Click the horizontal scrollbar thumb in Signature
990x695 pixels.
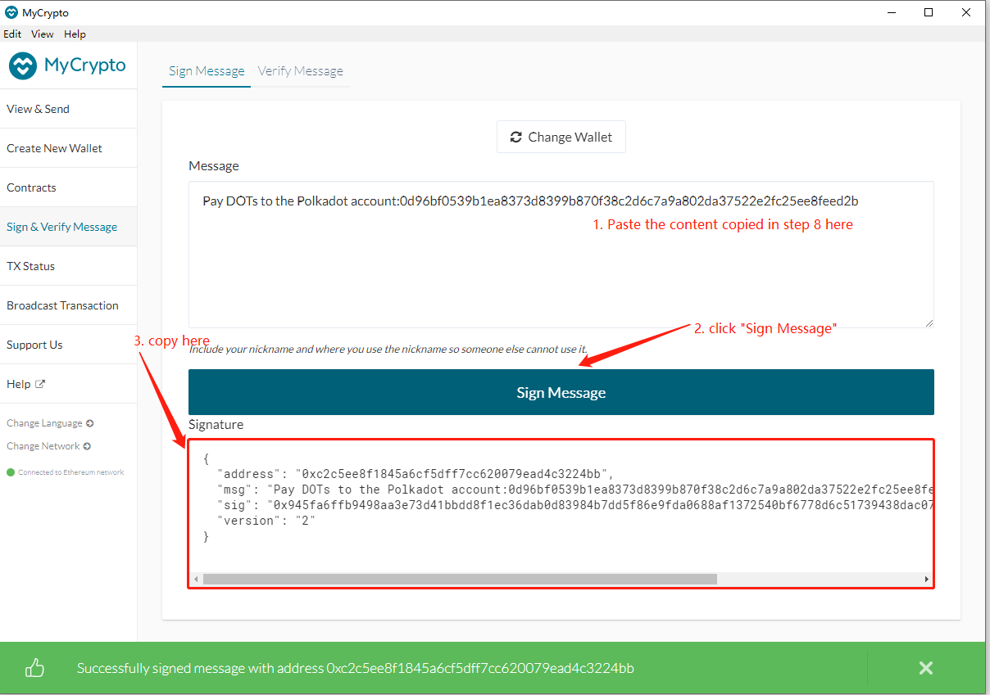click(459, 579)
